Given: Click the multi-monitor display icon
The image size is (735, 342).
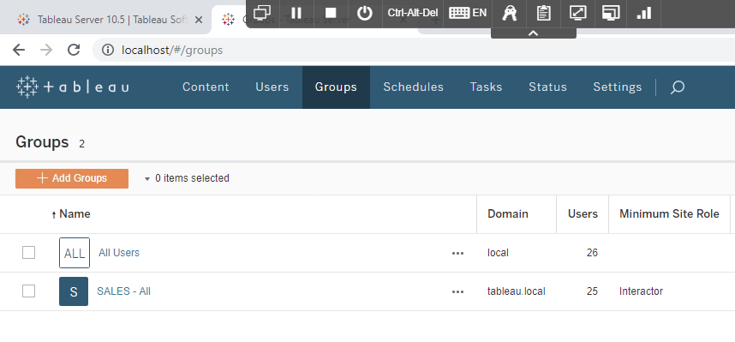Looking at the screenshot, I should pyautogui.click(x=611, y=13).
